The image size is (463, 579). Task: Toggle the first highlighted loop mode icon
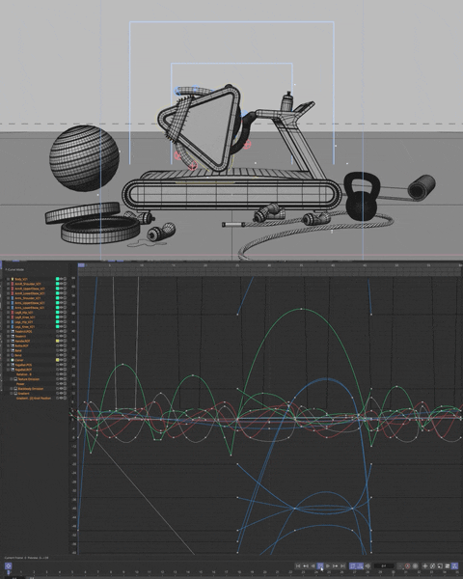point(353,565)
